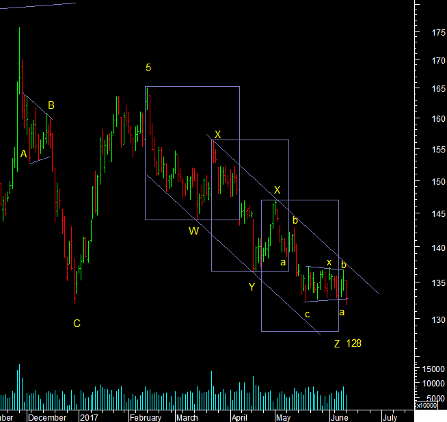Click the "x10000" volume multiplier box

[426, 405]
